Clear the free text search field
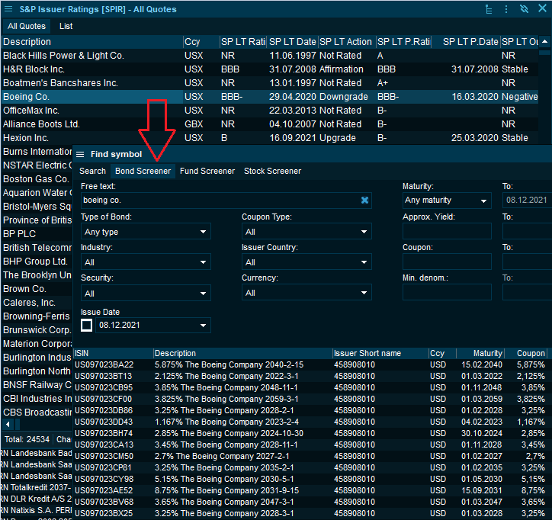This screenshot has height=520, width=552. coord(364,201)
